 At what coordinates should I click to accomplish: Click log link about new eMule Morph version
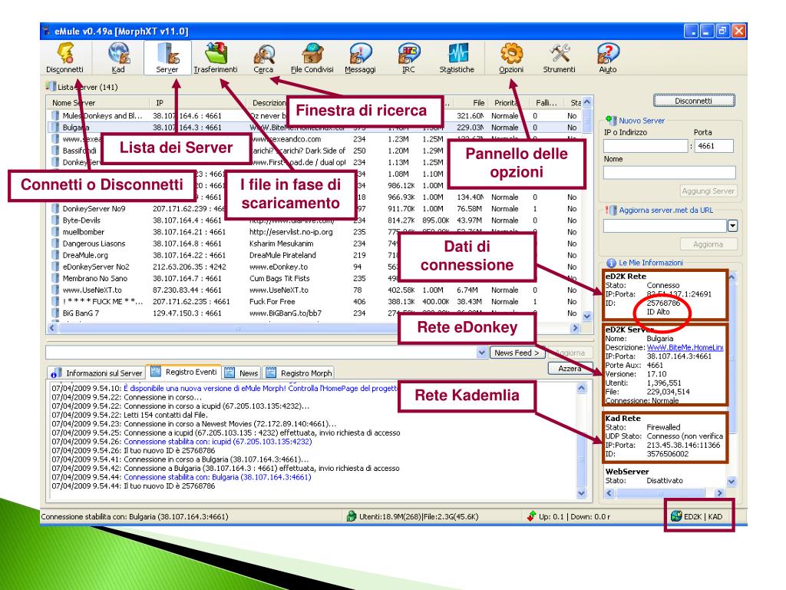[261, 388]
